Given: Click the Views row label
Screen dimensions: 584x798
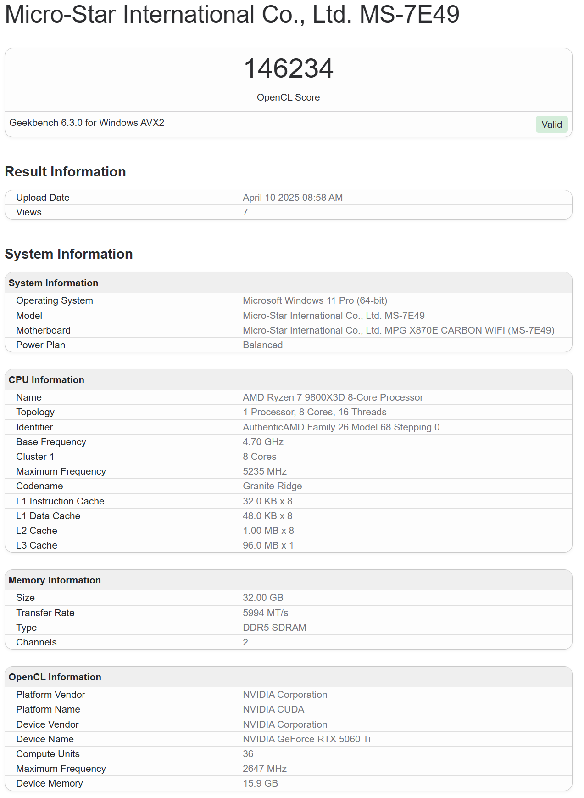Looking at the screenshot, I should [29, 212].
